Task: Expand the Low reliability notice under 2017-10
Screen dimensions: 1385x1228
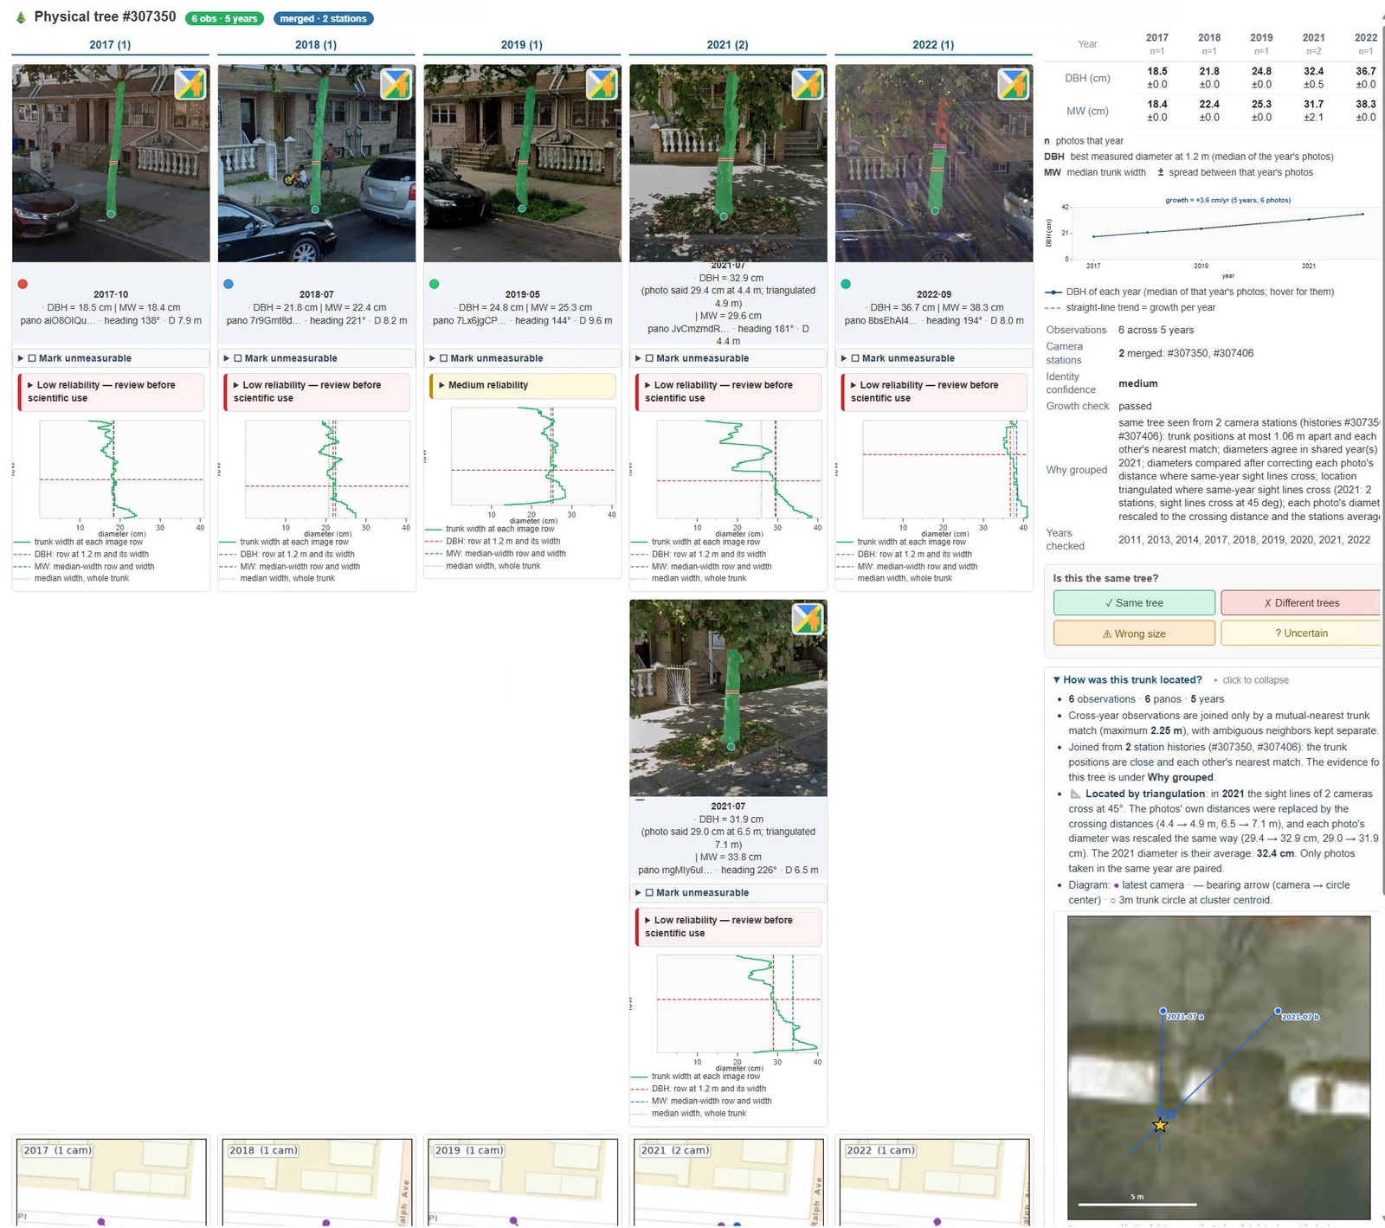Action: [111, 392]
